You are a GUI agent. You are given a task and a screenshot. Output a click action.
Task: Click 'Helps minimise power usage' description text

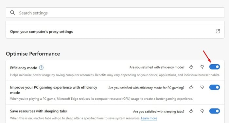point(115,75)
